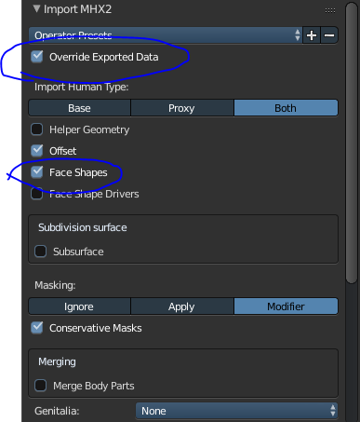The width and height of the screenshot is (360, 422).
Task: Add a new operator preset with plus icon
Action: [x=312, y=35]
